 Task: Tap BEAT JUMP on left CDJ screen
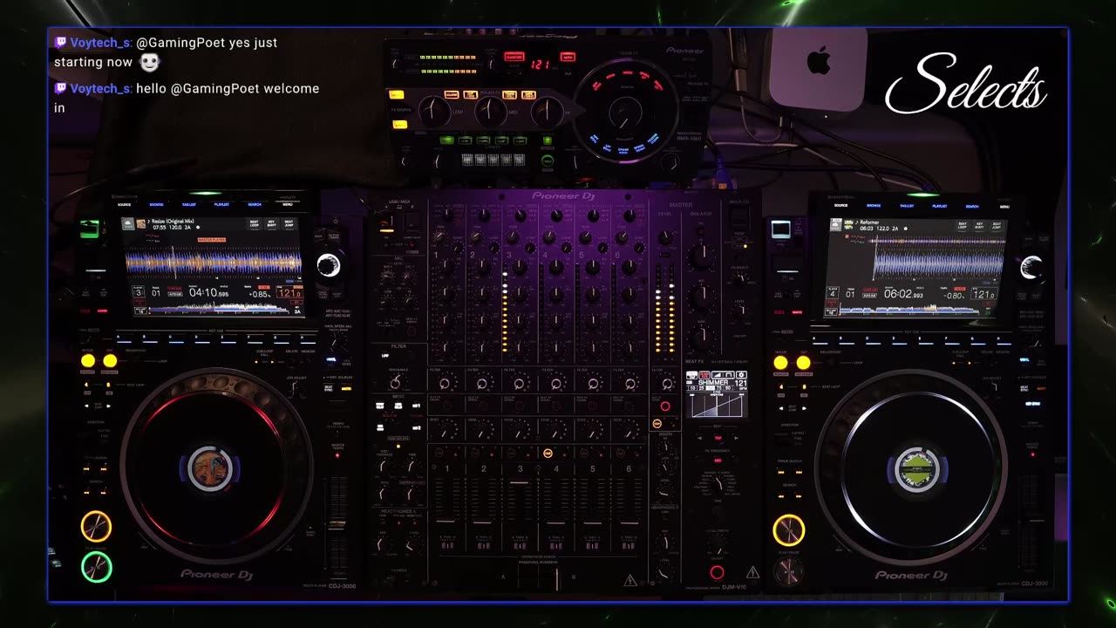point(287,224)
